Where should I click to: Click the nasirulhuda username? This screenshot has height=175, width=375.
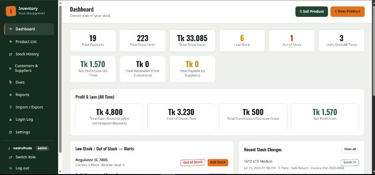[22, 148]
